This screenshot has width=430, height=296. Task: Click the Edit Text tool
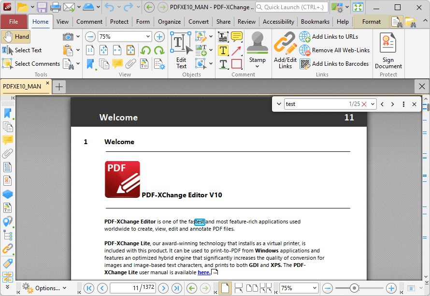point(181,46)
